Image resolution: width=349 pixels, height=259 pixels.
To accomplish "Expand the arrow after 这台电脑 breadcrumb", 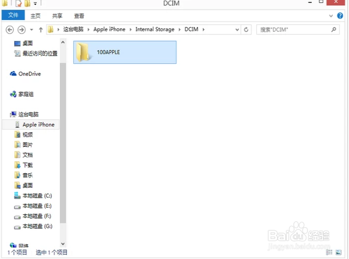I will click(x=88, y=30).
